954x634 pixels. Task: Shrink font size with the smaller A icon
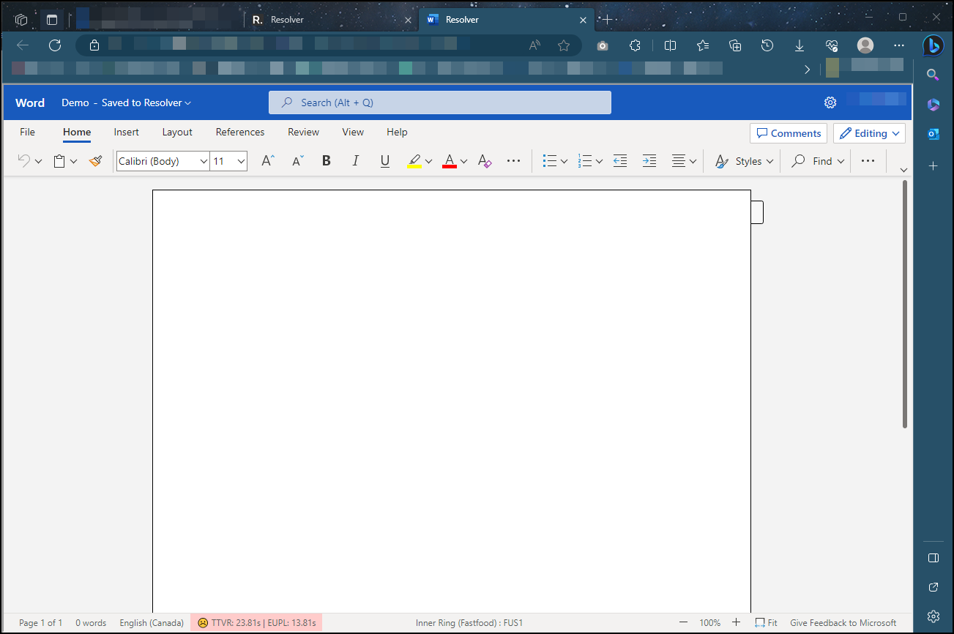click(297, 161)
